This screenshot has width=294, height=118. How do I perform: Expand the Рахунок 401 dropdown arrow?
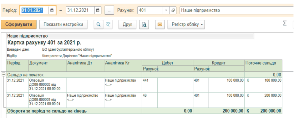pyautogui.click(x=166, y=10)
